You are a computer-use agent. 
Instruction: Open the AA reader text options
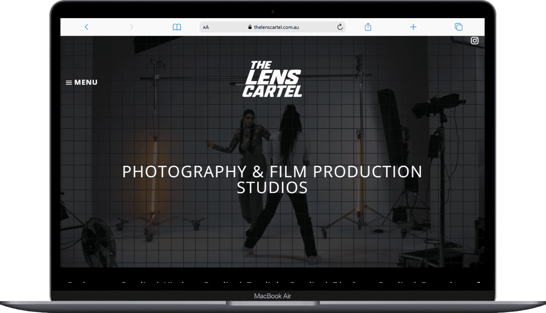click(x=206, y=27)
